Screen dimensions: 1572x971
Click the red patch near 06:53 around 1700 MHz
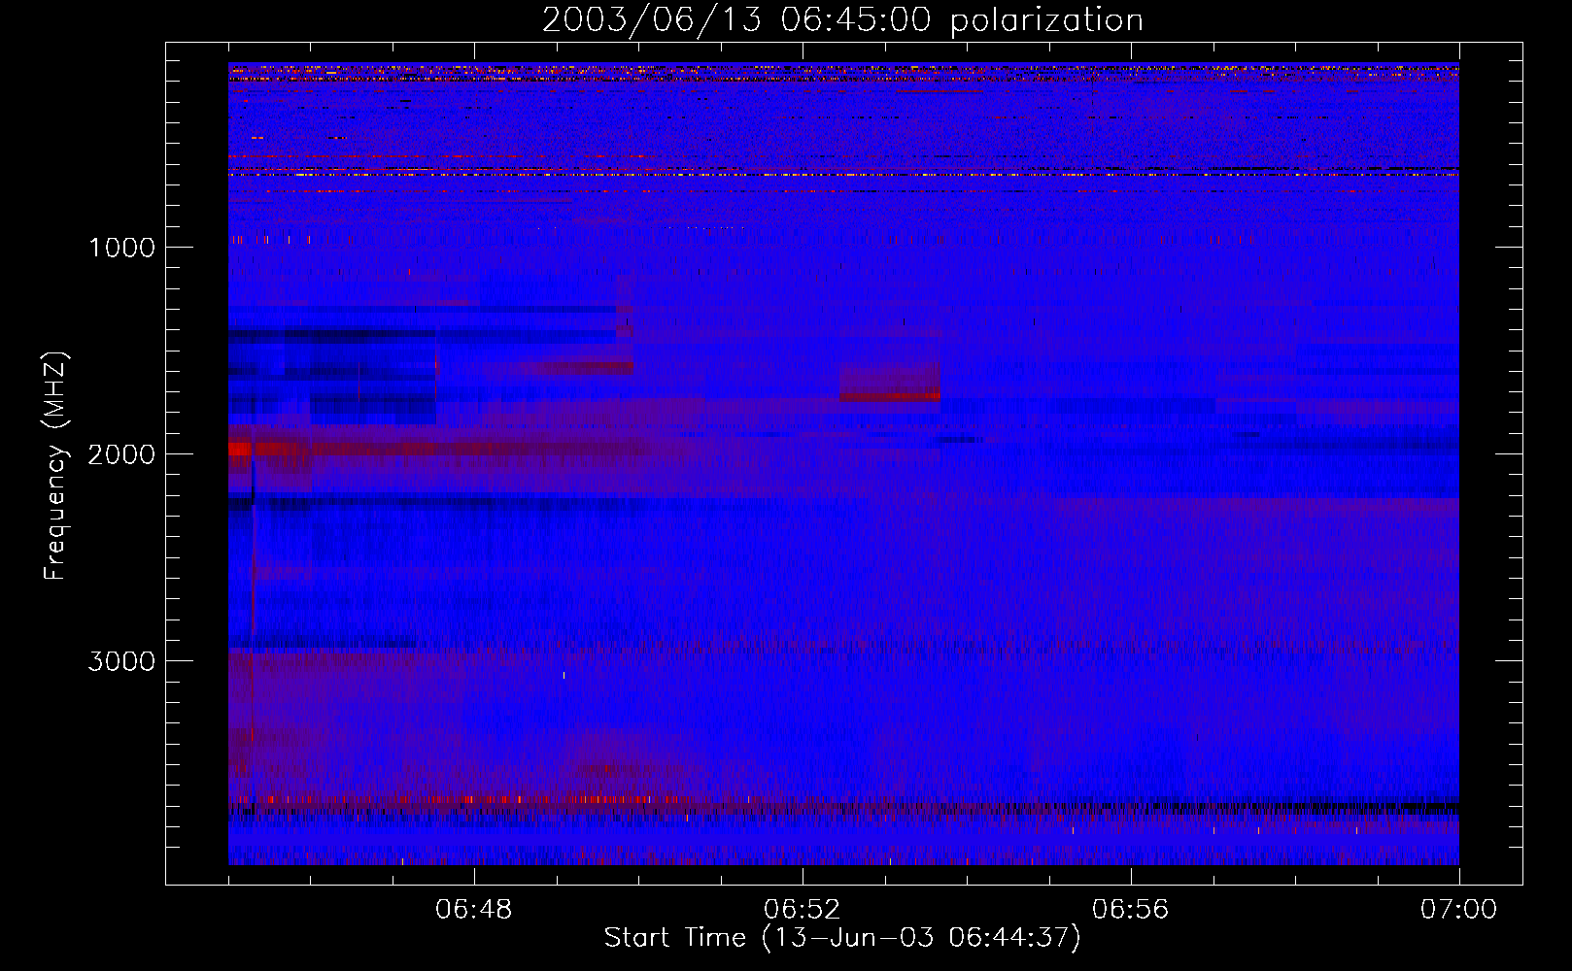click(x=890, y=384)
